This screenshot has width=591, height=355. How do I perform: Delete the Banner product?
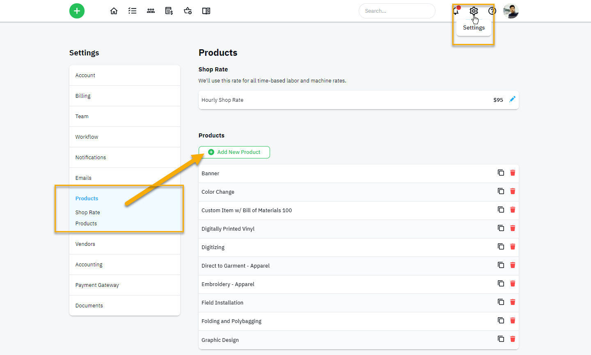coord(513,173)
